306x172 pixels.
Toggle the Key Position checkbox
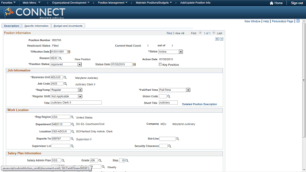pyautogui.click(x=160, y=64)
